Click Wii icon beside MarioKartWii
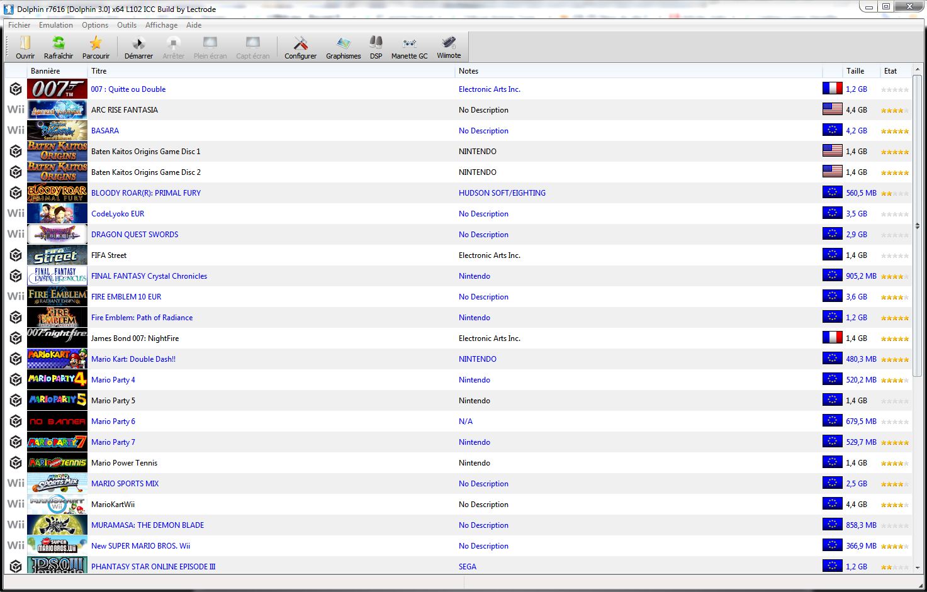927x592 pixels. click(x=16, y=505)
